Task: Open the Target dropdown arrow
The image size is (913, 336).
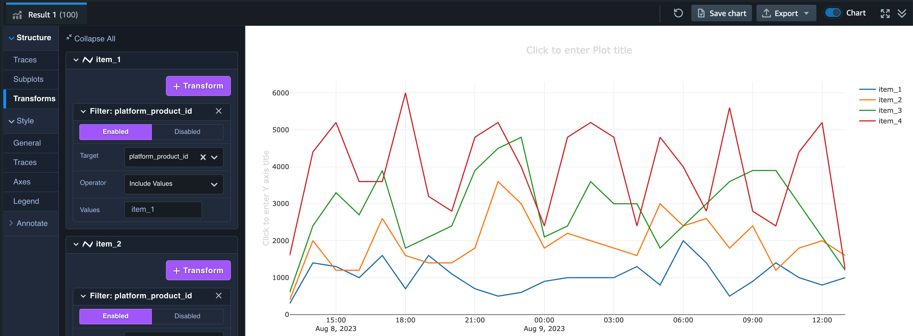Action: point(215,157)
